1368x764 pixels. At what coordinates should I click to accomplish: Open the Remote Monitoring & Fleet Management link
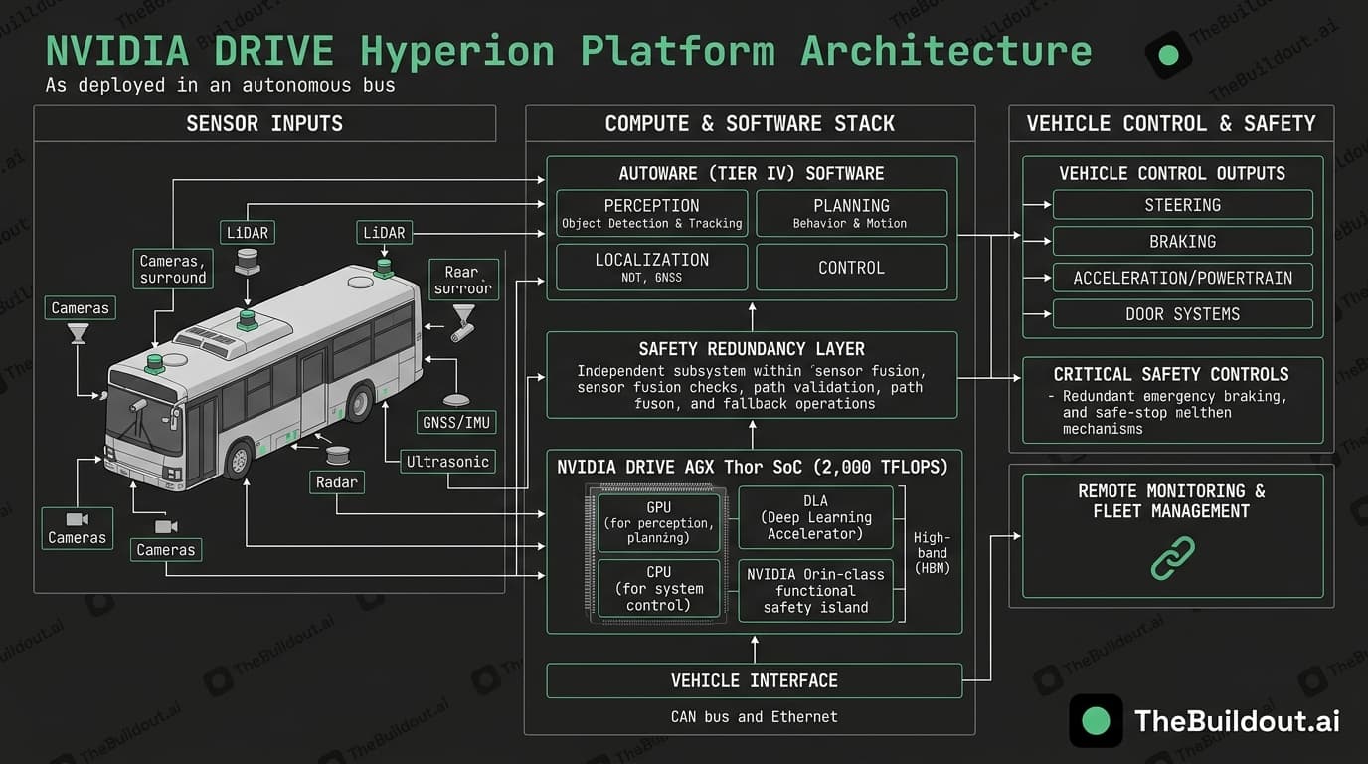tap(1171, 500)
